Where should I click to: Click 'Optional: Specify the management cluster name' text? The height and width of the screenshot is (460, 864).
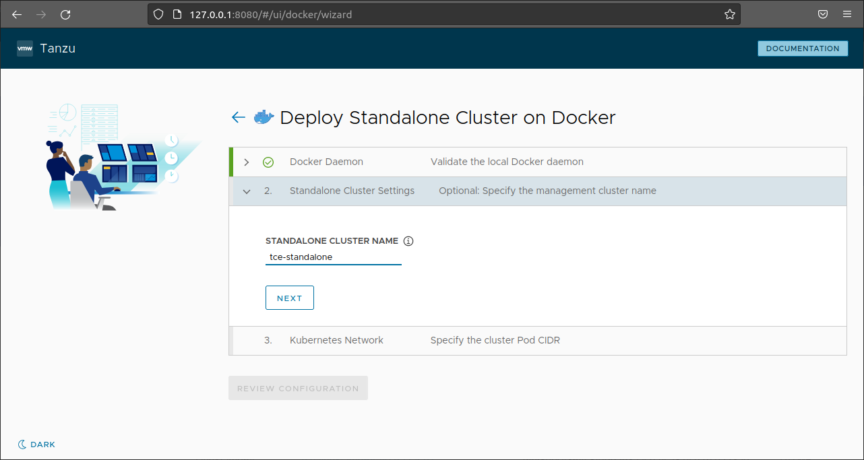coord(547,191)
